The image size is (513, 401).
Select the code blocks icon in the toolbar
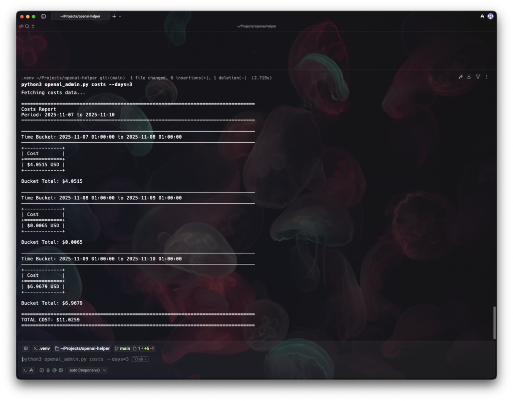tap(21, 26)
